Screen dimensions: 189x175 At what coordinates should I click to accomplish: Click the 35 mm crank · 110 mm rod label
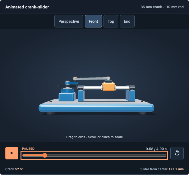(x=162, y=7)
